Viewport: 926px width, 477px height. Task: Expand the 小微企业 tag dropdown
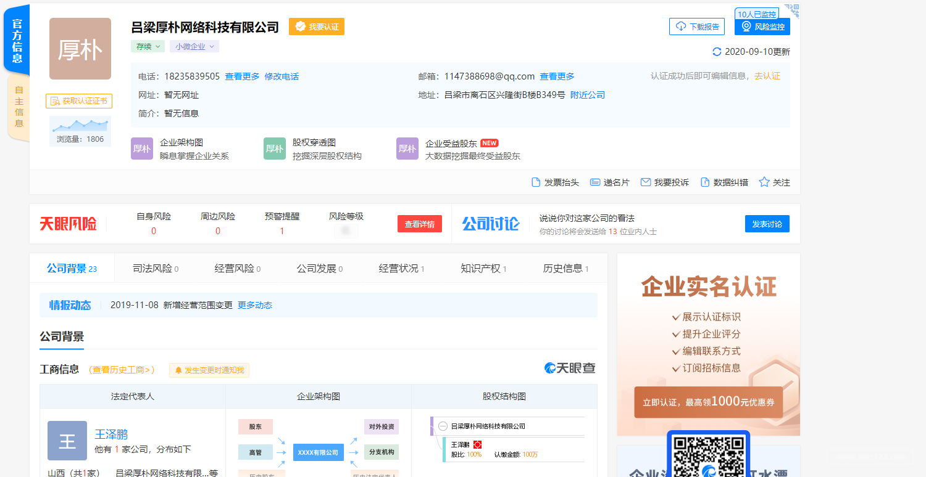(194, 46)
